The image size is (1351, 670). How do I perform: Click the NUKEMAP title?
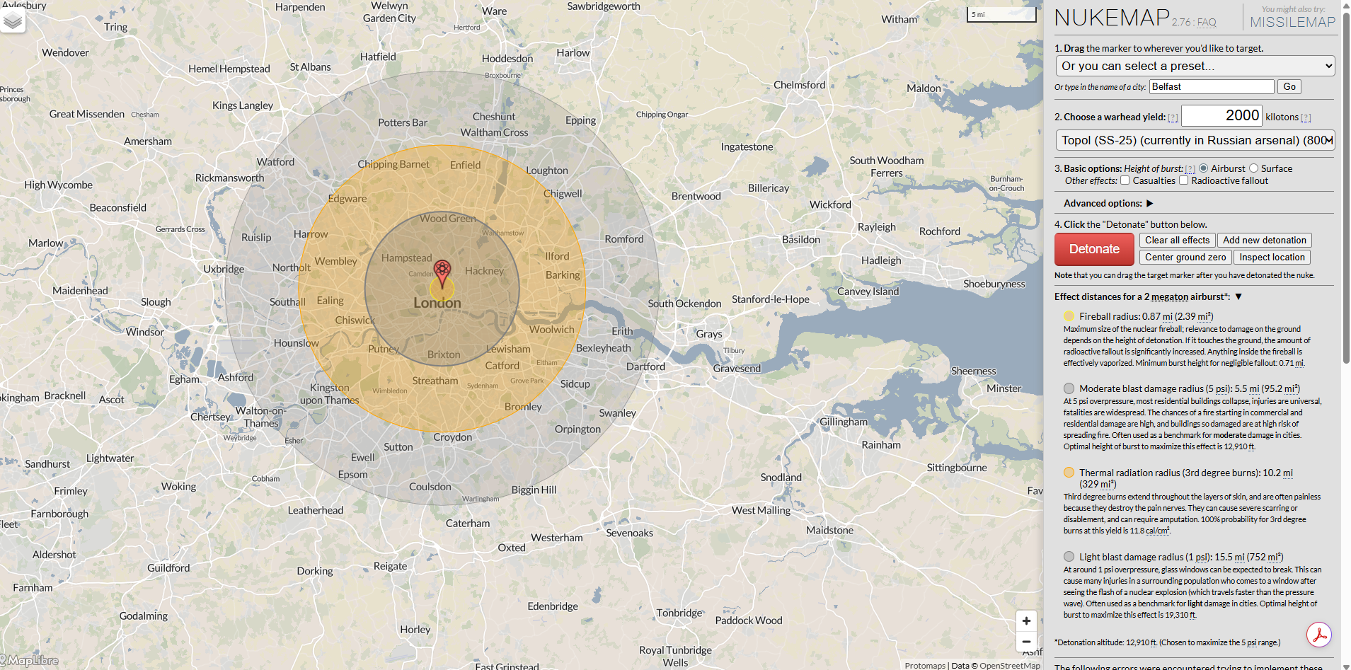pyautogui.click(x=1112, y=17)
